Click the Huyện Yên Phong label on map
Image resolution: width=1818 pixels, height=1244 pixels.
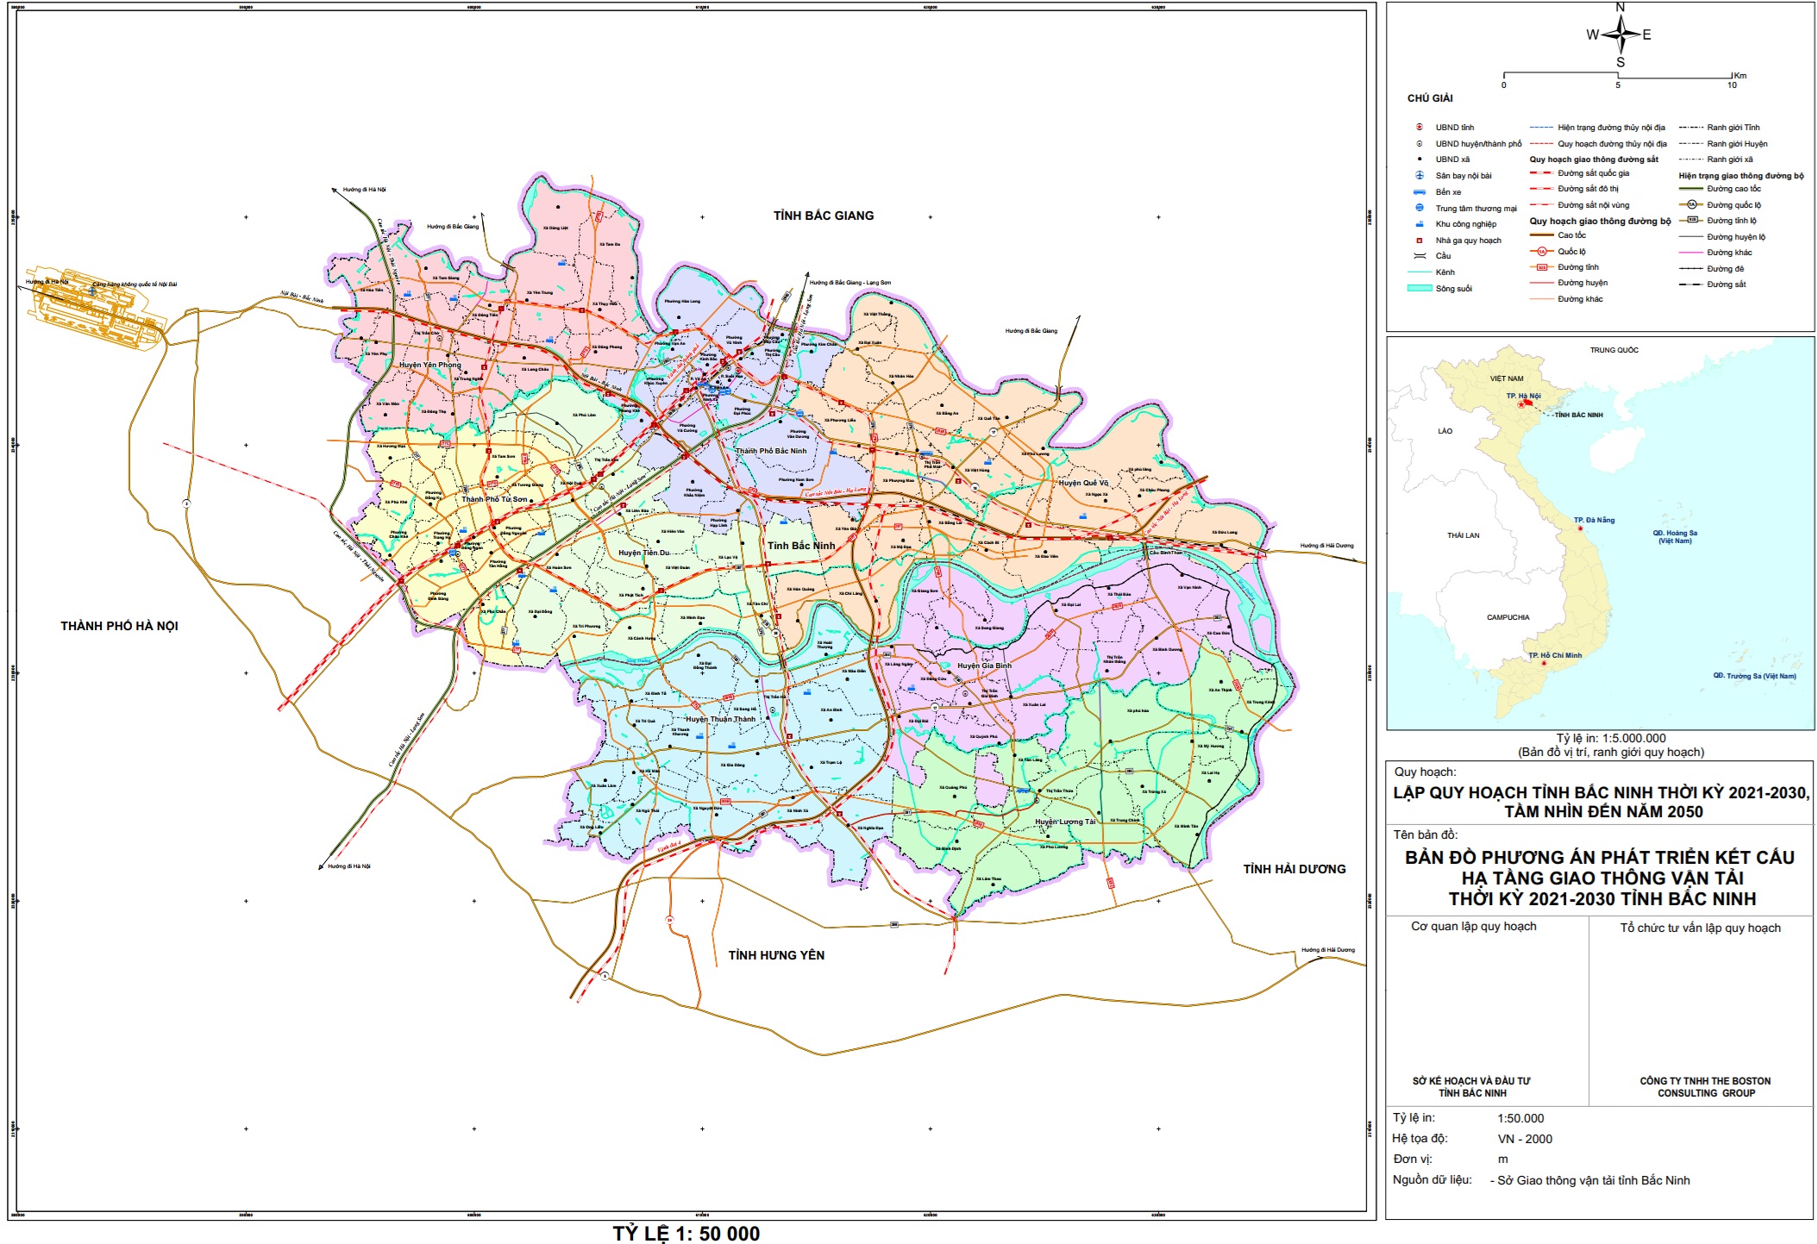(429, 365)
